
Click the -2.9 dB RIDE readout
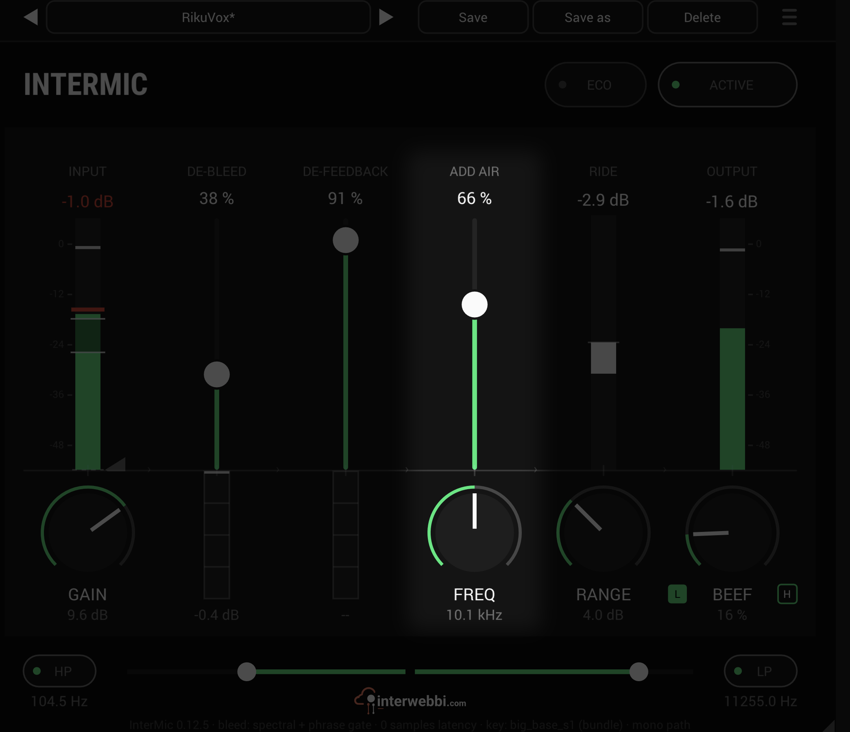[x=603, y=200]
